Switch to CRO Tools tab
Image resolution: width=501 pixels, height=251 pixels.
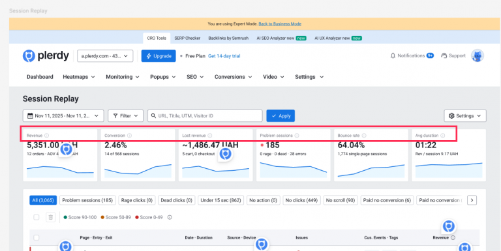point(157,38)
